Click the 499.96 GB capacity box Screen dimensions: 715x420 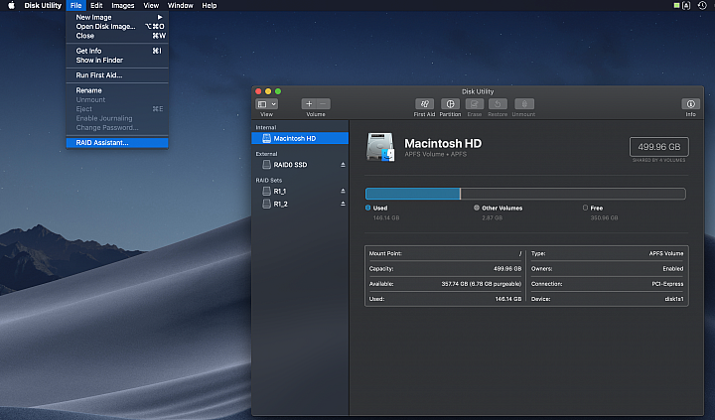659,147
